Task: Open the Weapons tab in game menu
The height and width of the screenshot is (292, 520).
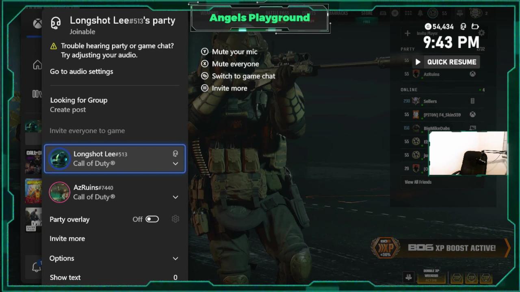Action: (209, 13)
